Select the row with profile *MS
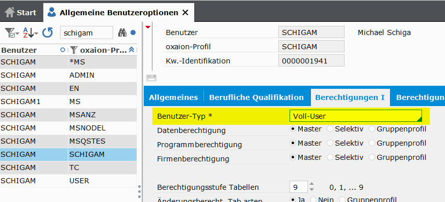The width and height of the screenshot is (445, 202). click(x=68, y=62)
